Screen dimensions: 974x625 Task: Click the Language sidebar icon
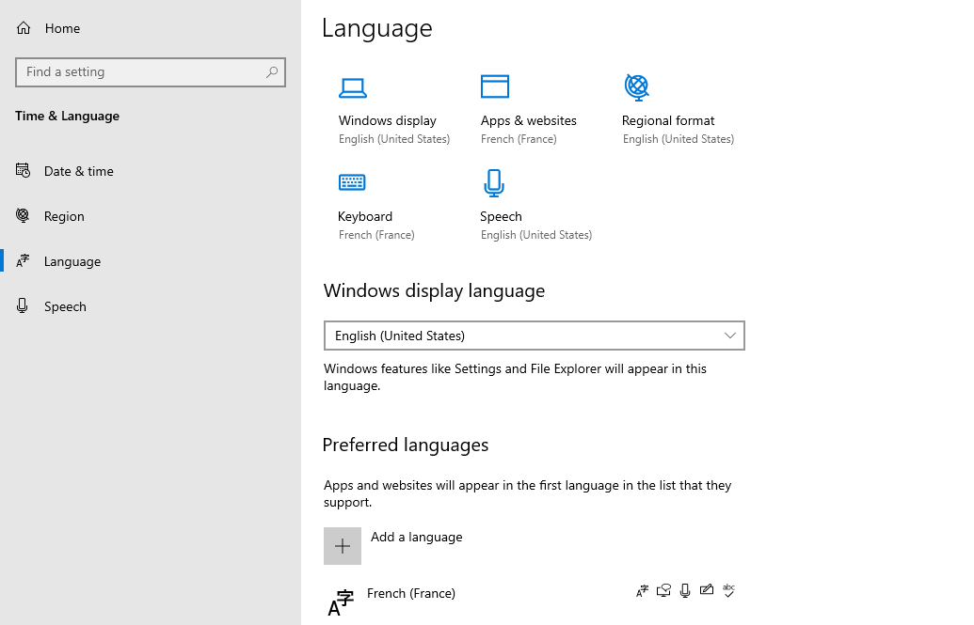click(23, 260)
